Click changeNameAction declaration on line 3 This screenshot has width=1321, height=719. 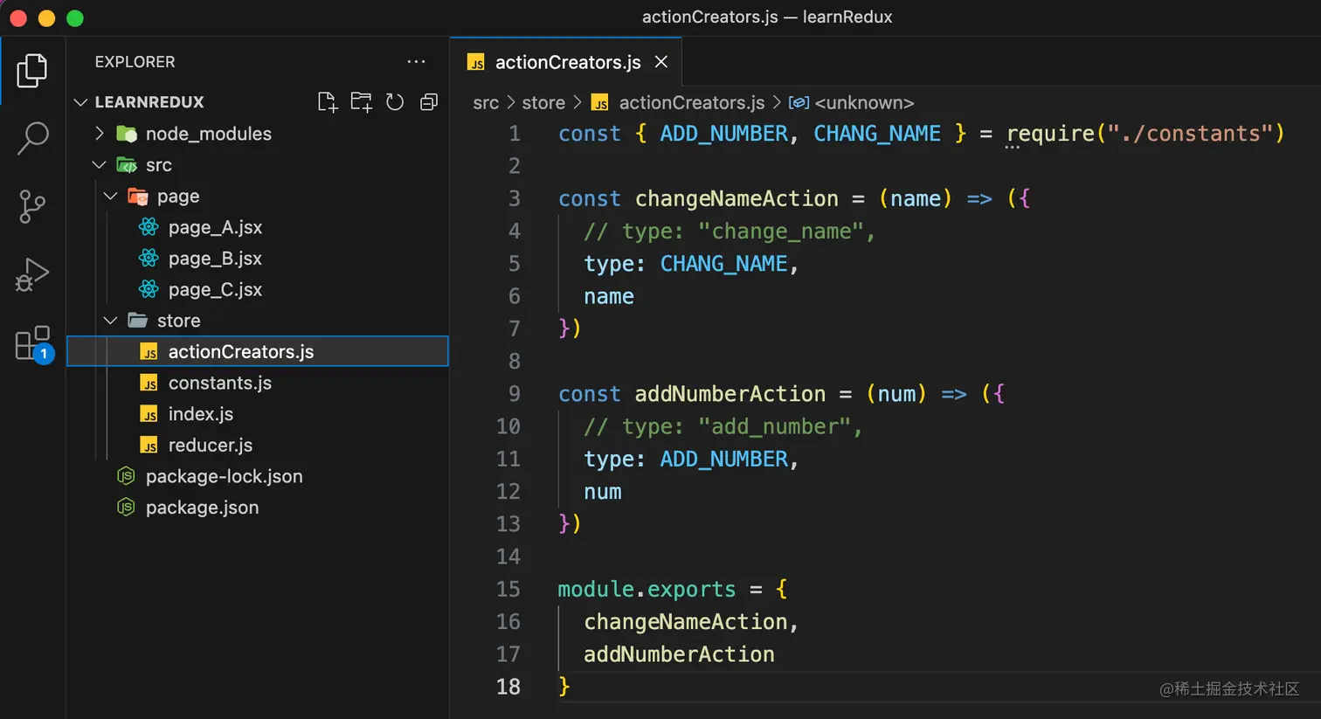[737, 198]
